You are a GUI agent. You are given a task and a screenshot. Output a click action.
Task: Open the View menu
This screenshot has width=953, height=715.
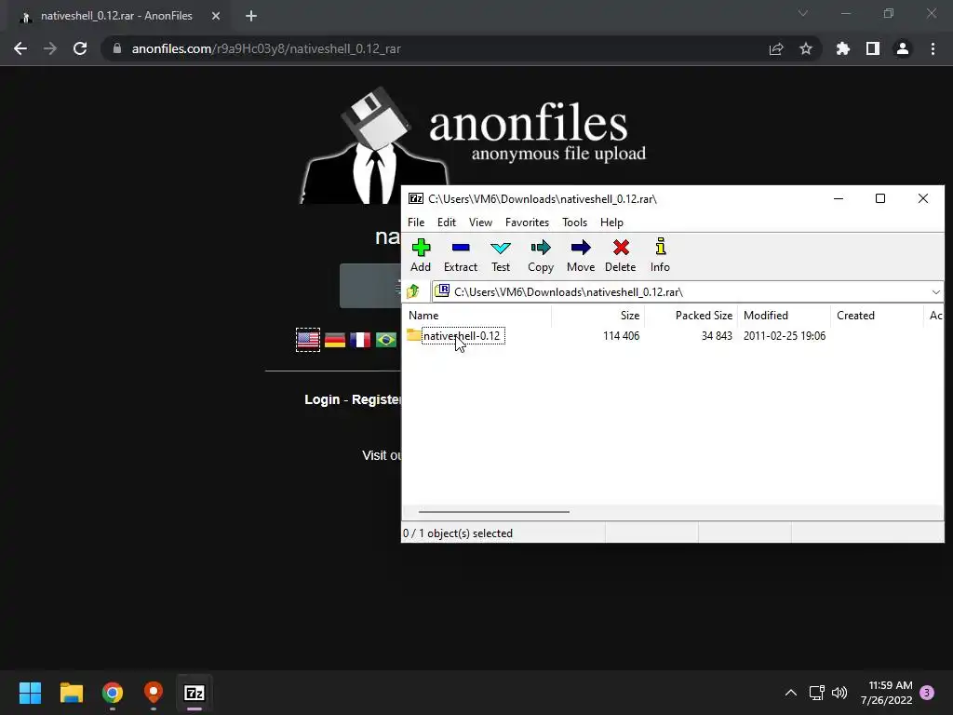480,223
